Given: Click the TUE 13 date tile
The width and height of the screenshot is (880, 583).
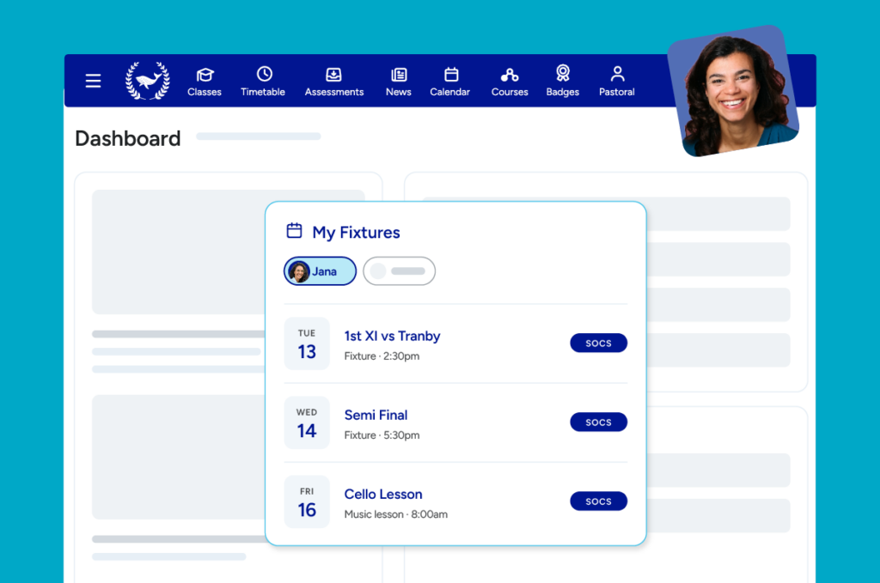Looking at the screenshot, I should click(x=307, y=343).
